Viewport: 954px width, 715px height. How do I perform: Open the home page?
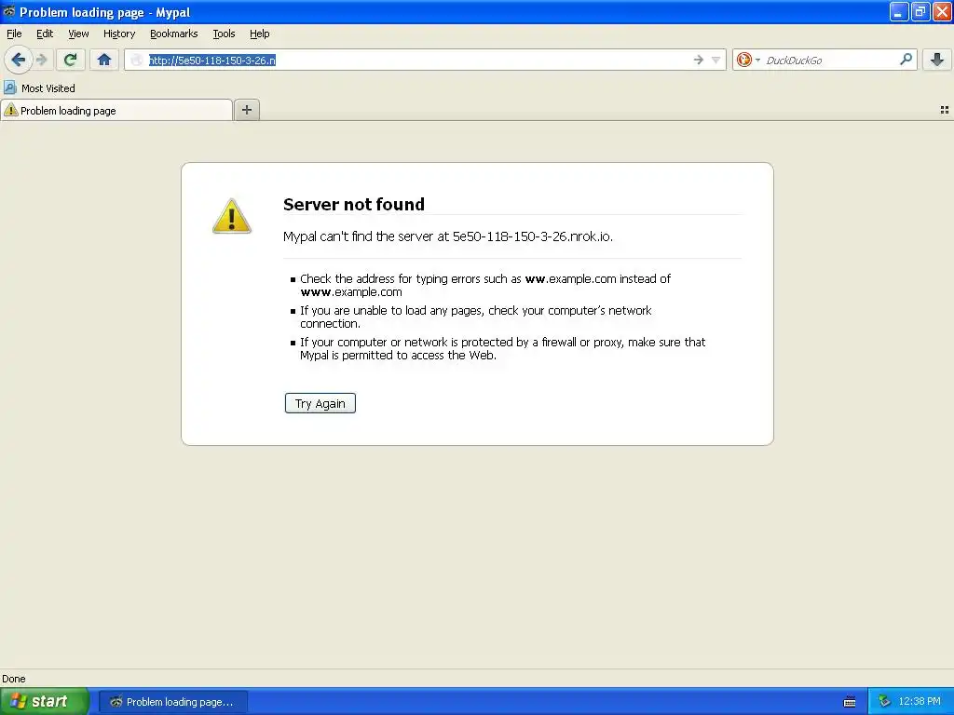[x=104, y=60]
